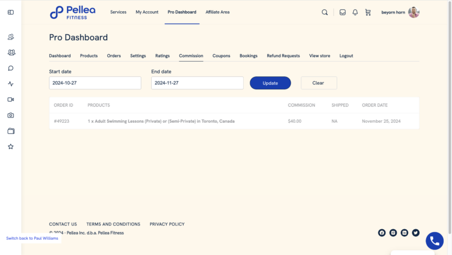Open the search magnifier icon
This screenshot has width=452, height=255.
[325, 12]
